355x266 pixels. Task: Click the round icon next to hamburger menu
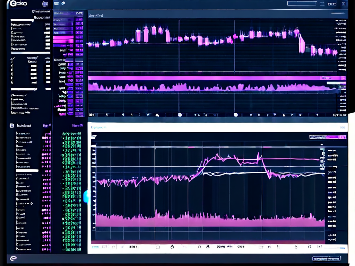[63, 3]
